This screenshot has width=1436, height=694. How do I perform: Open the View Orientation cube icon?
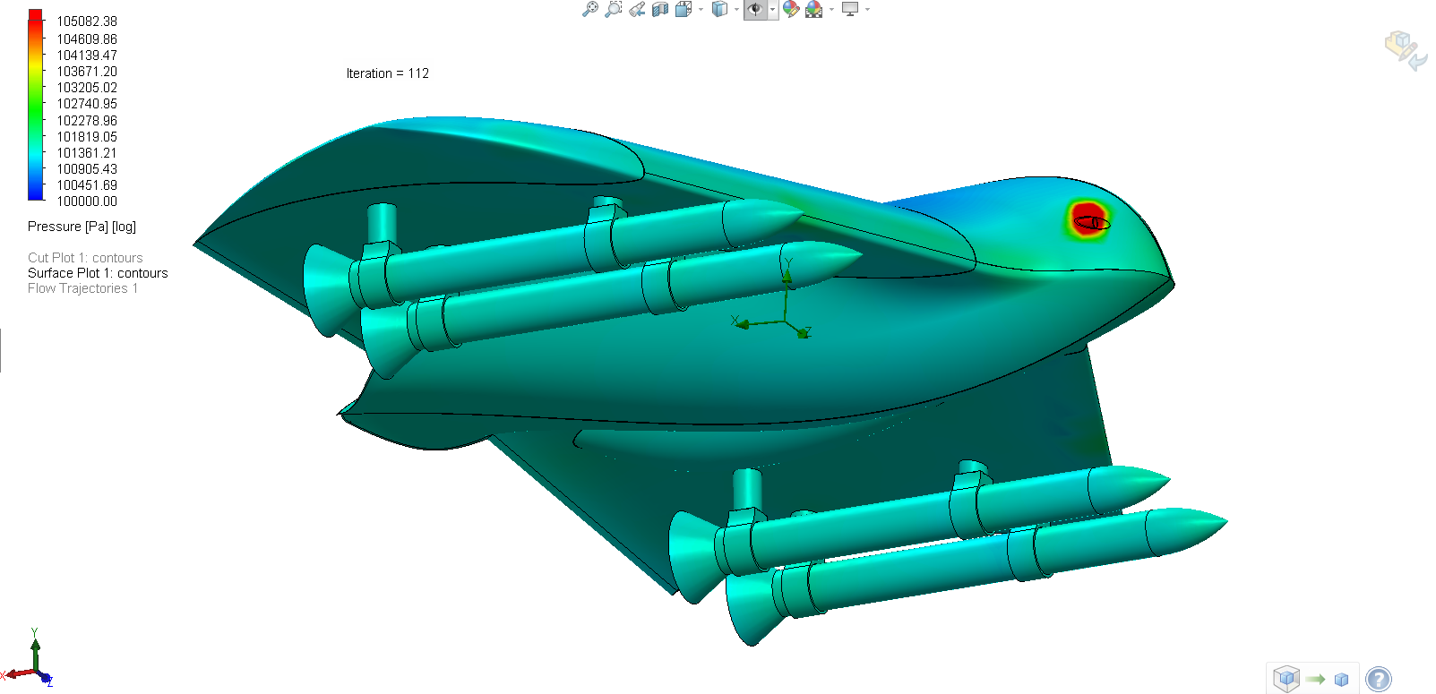click(x=683, y=9)
